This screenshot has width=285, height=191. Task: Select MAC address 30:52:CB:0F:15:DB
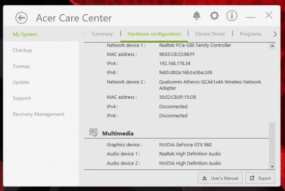(x=177, y=97)
